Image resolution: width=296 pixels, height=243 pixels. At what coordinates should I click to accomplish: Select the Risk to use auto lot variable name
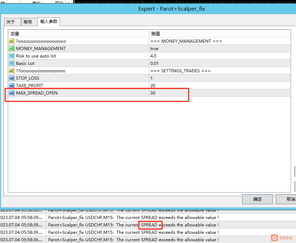[x=36, y=56]
